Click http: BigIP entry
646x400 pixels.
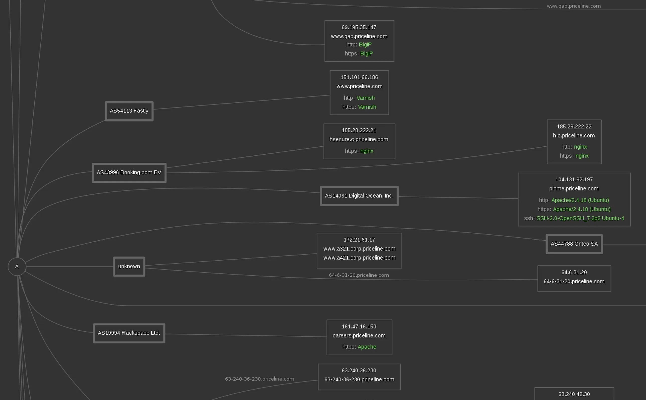tap(359, 44)
